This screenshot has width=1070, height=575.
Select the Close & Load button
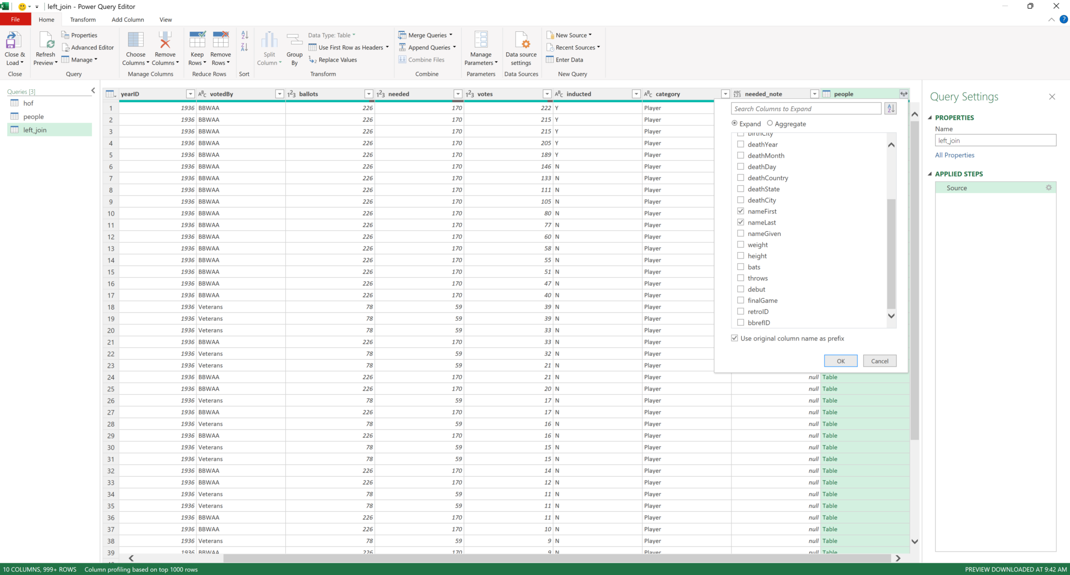click(14, 47)
